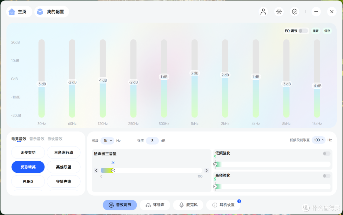This screenshot has width=343, height=215.
Task: Open the user account icon
Action: tap(263, 12)
